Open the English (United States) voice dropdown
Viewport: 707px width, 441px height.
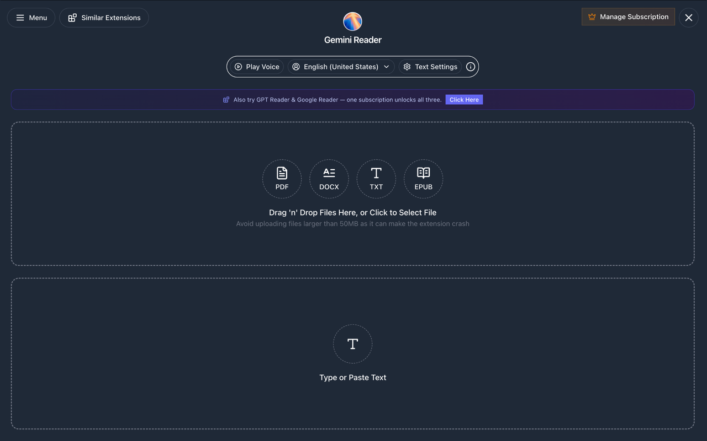[x=341, y=67]
